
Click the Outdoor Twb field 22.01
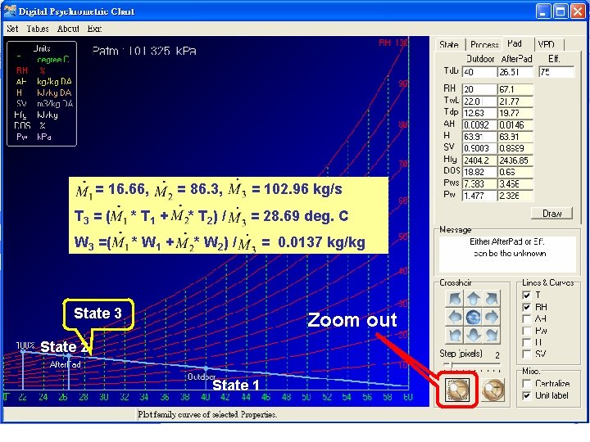tap(479, 101)
